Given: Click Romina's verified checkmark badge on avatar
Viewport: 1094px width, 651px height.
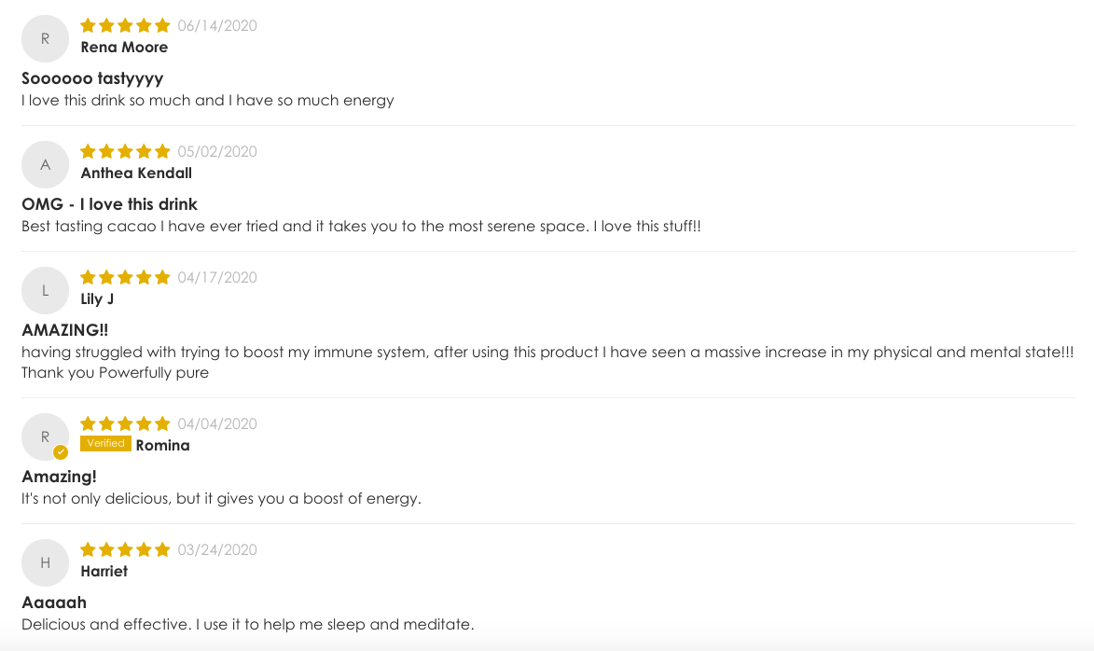Looking at the screenshot, I should coord(61,452).
